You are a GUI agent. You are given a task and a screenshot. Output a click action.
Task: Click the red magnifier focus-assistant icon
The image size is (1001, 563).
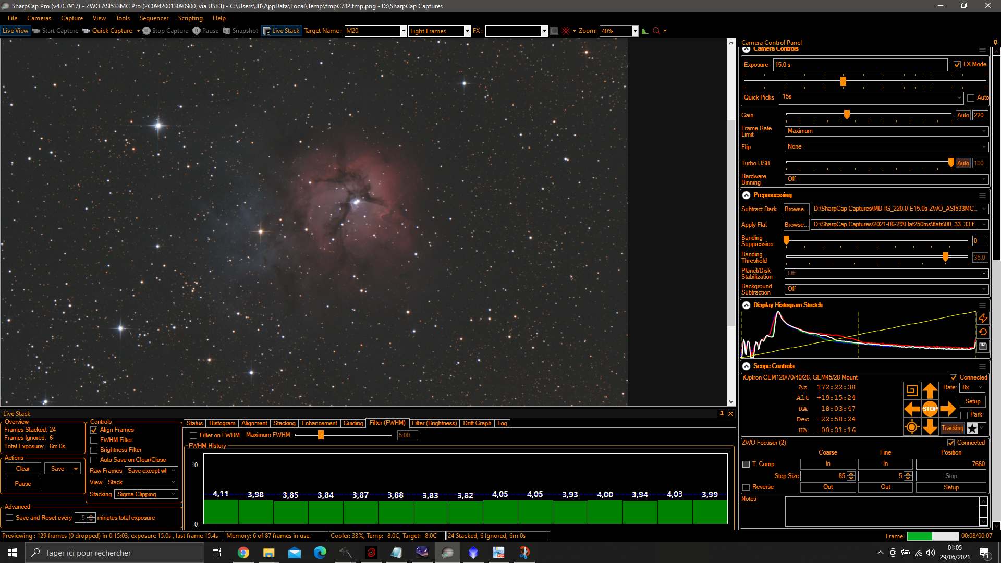coord(656,31)
